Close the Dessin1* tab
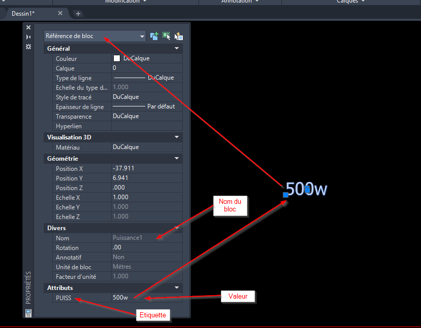 60,13
